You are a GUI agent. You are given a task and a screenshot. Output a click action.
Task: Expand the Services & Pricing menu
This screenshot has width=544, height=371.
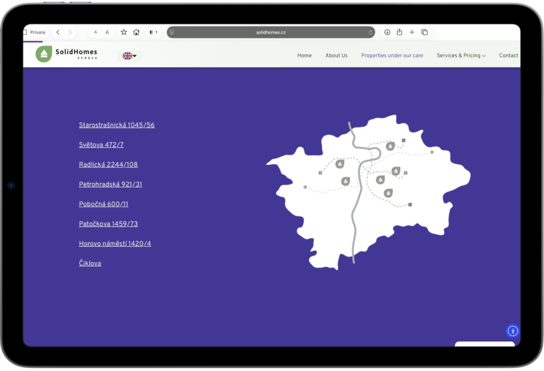461,55
